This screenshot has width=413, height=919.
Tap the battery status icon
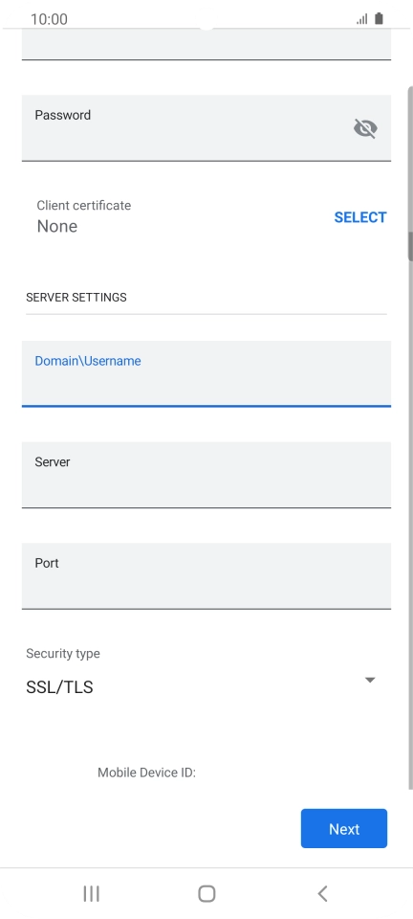[380, 19]
